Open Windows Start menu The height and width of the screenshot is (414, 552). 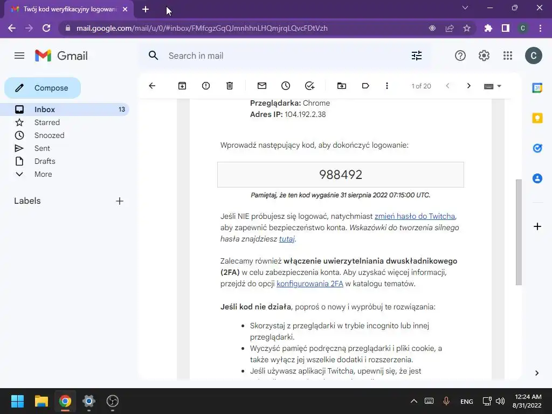(x=17, y=401)
